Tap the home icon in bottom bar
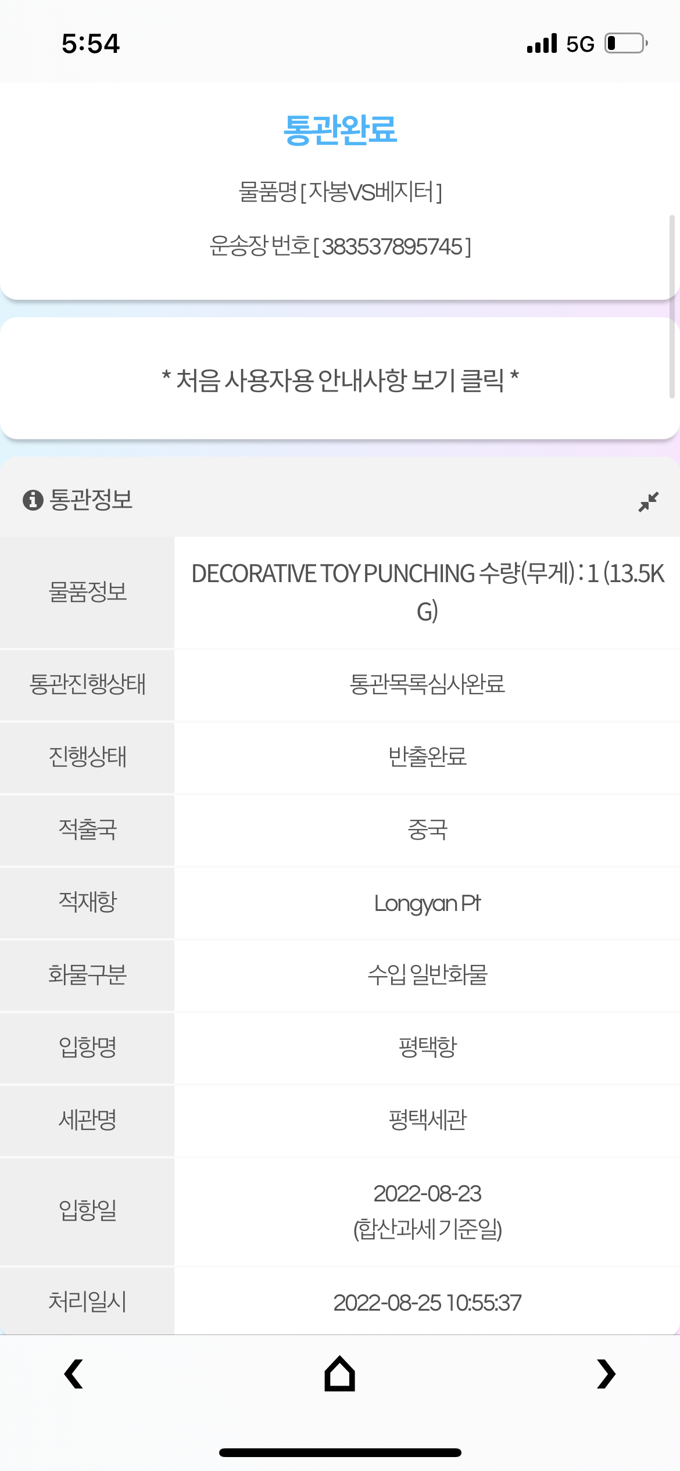The width and height of the screenshot is (680, 1471). [339, 1373]
